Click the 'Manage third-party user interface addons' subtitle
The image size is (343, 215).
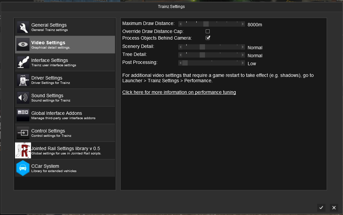pyautogui.click(x=63, y=118)
